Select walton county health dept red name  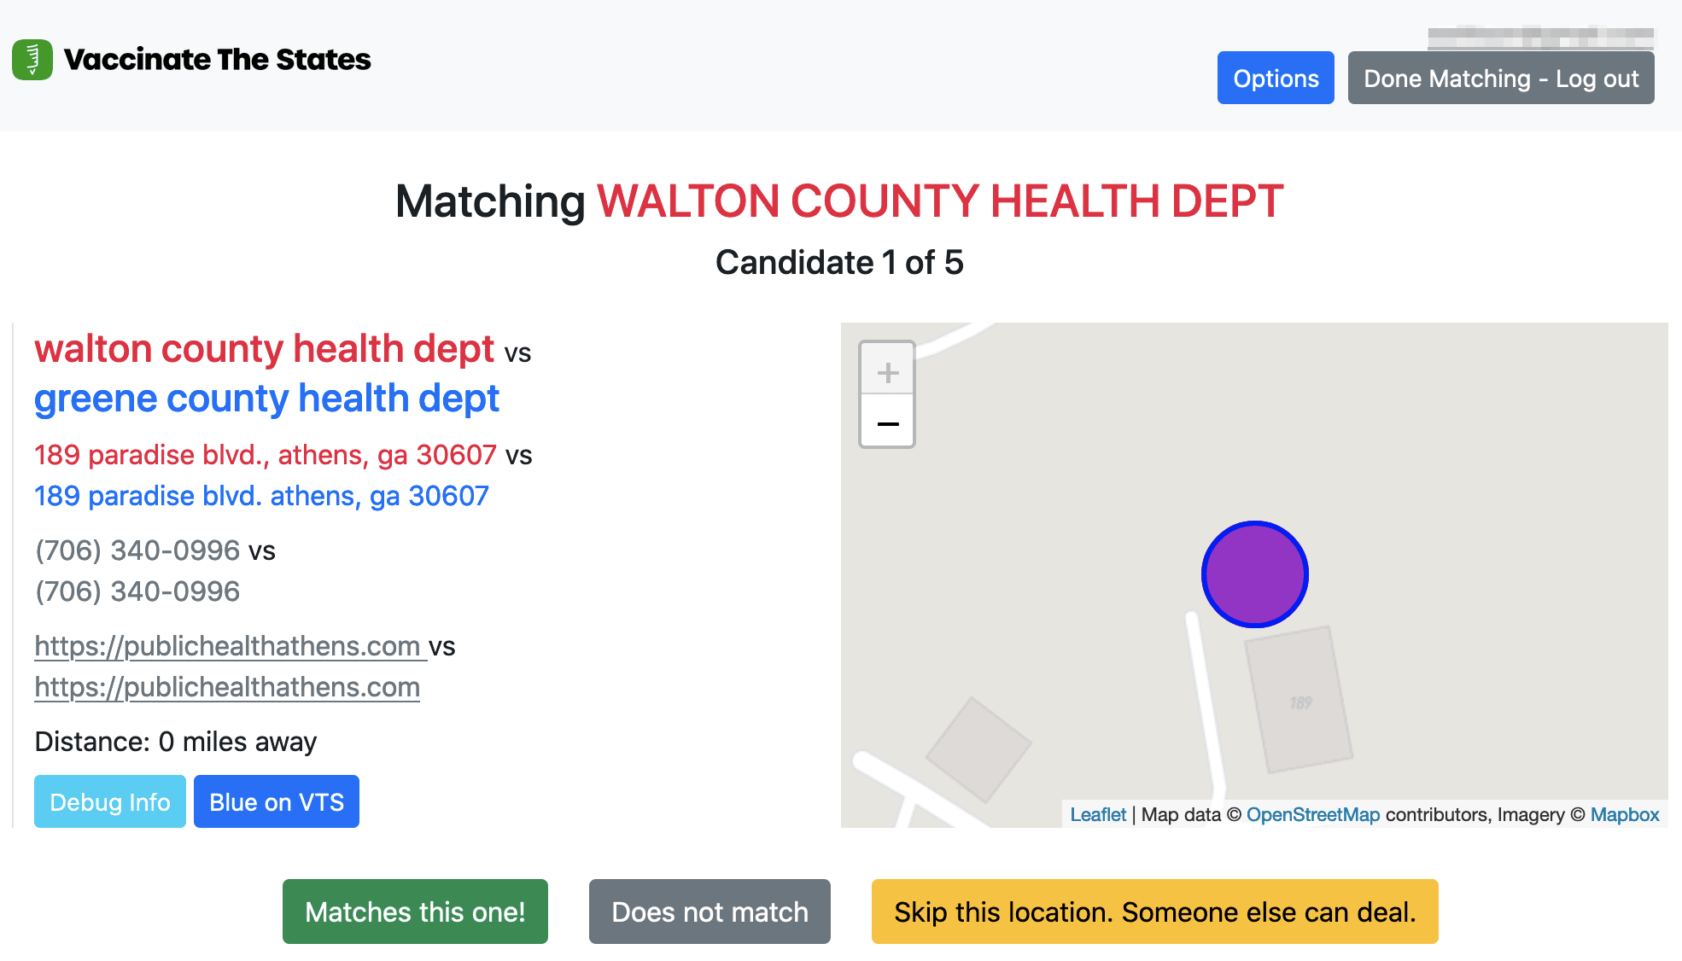[x=263, y=349]
